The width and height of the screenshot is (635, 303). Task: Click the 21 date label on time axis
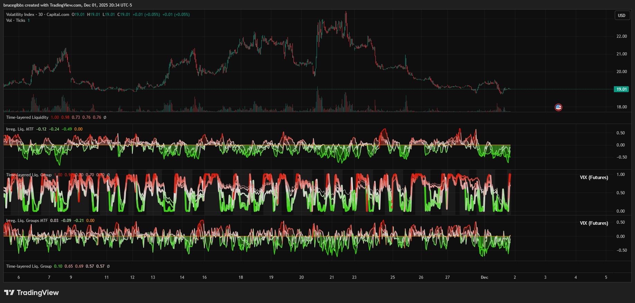332,277
